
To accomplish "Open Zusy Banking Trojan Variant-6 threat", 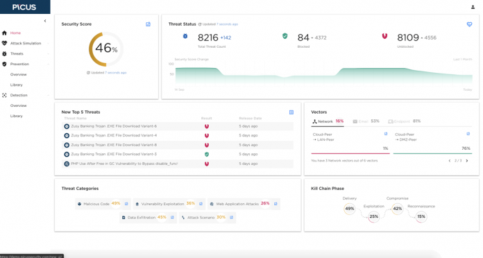I will 114,126.
